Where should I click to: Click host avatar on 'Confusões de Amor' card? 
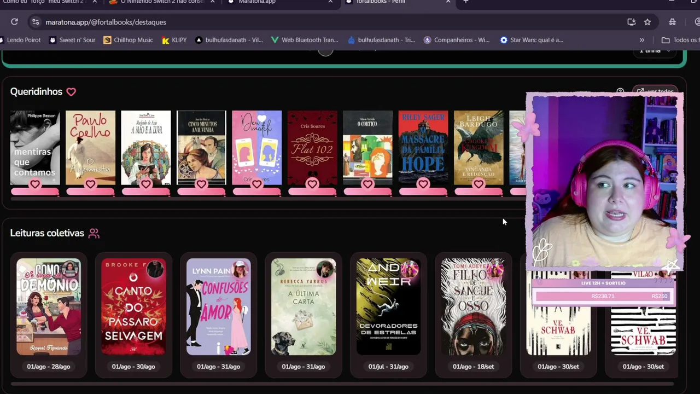point(240,269)
